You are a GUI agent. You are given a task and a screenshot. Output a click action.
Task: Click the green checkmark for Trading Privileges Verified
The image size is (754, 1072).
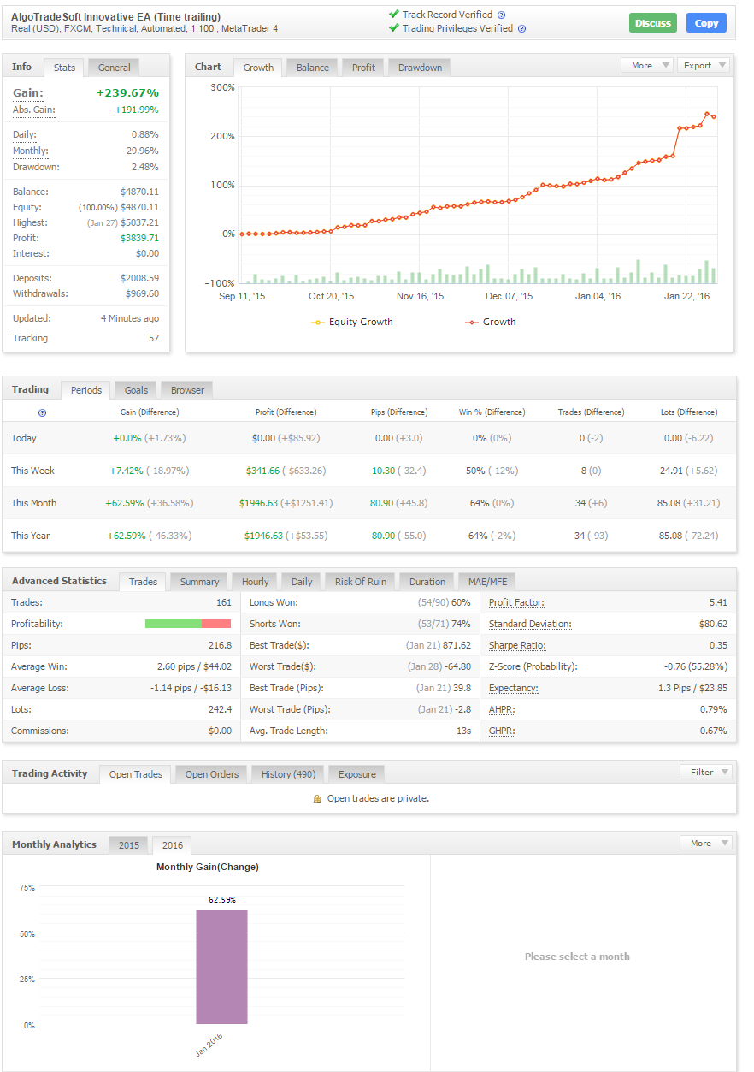pyautogui.click(x=392, y=27)
